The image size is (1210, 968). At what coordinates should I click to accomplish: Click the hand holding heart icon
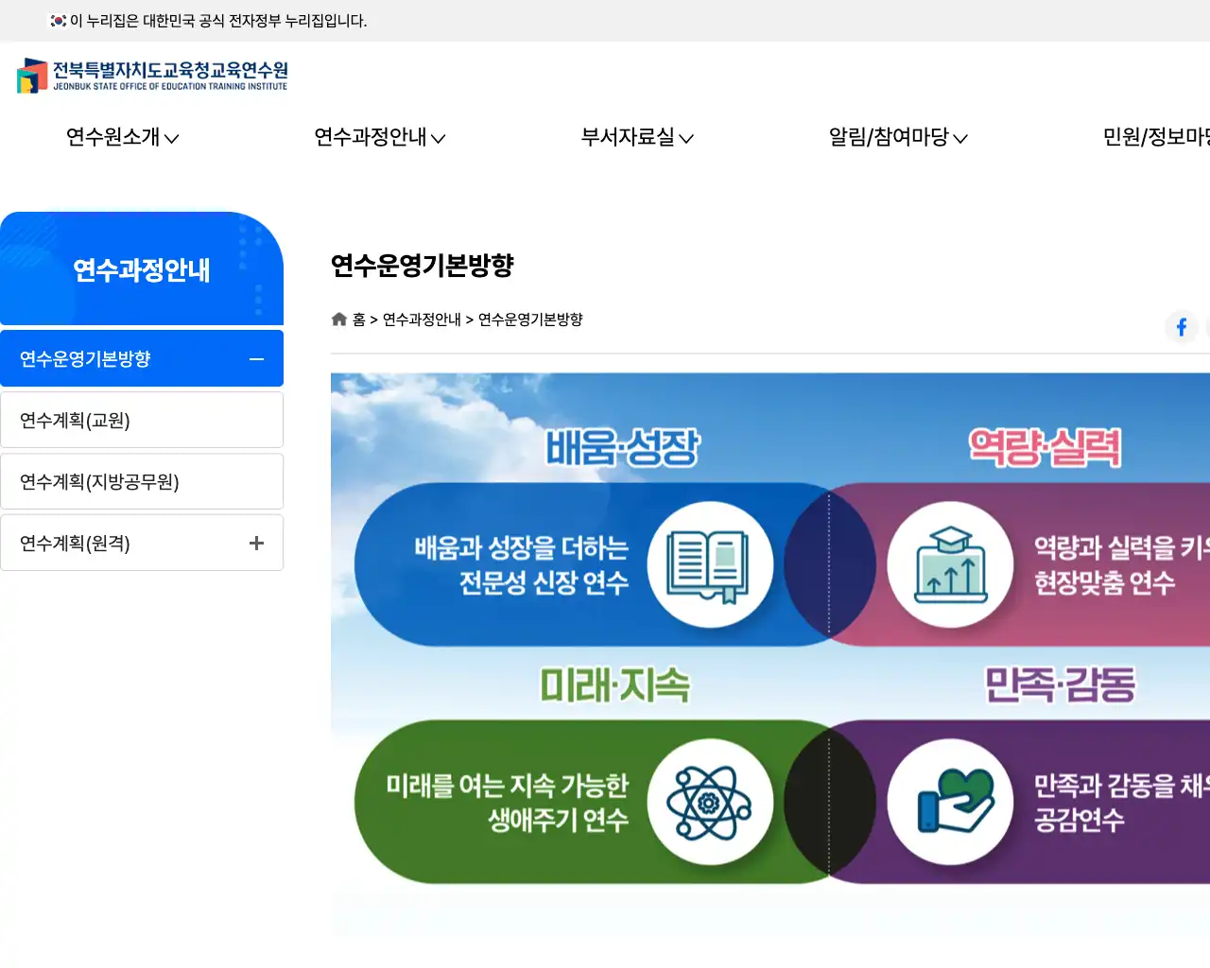(x=950, y=803)
